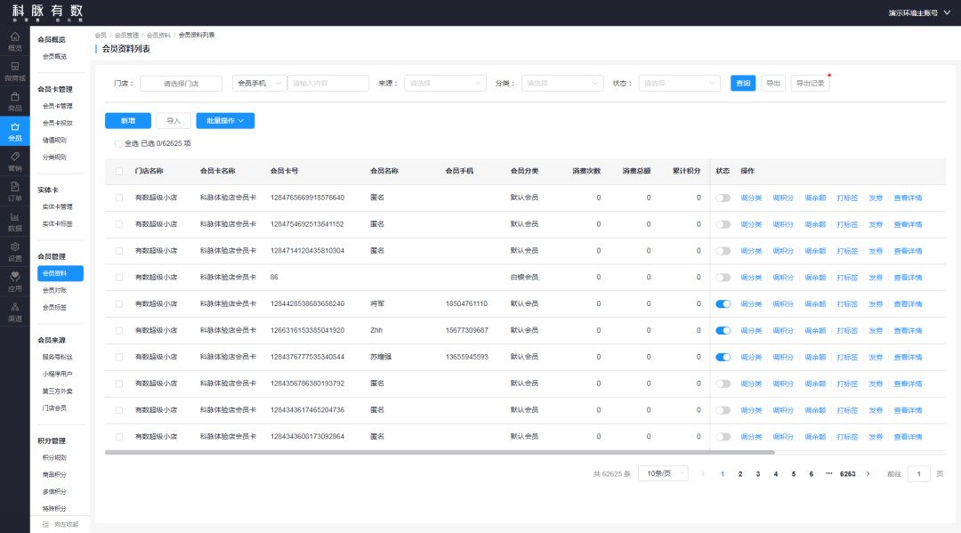Open 导出记录 export records
The width and height of the screenshot is (961, 533).
[x=811, y=84]
